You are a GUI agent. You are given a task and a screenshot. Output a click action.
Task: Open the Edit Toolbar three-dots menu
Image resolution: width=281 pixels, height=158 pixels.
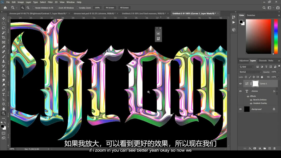(4, 118)
